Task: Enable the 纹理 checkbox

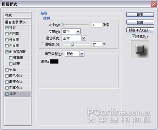Action: click(11, 64)
